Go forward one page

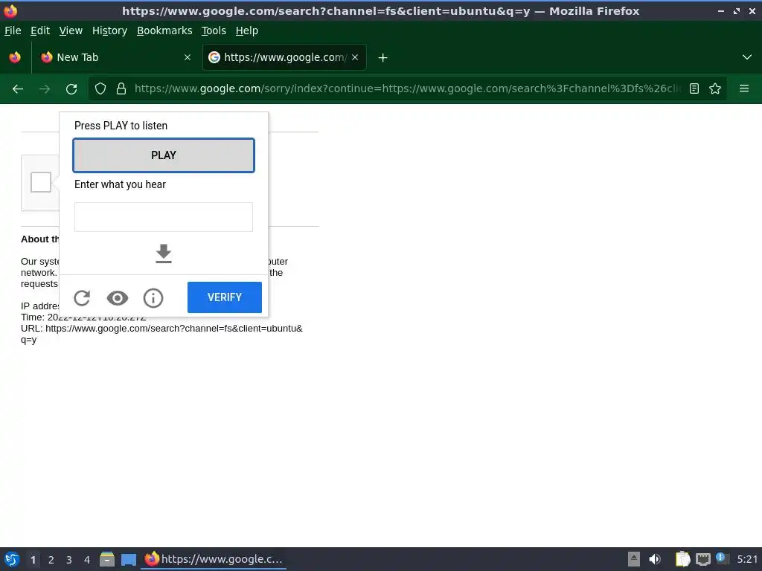point(45,89)
